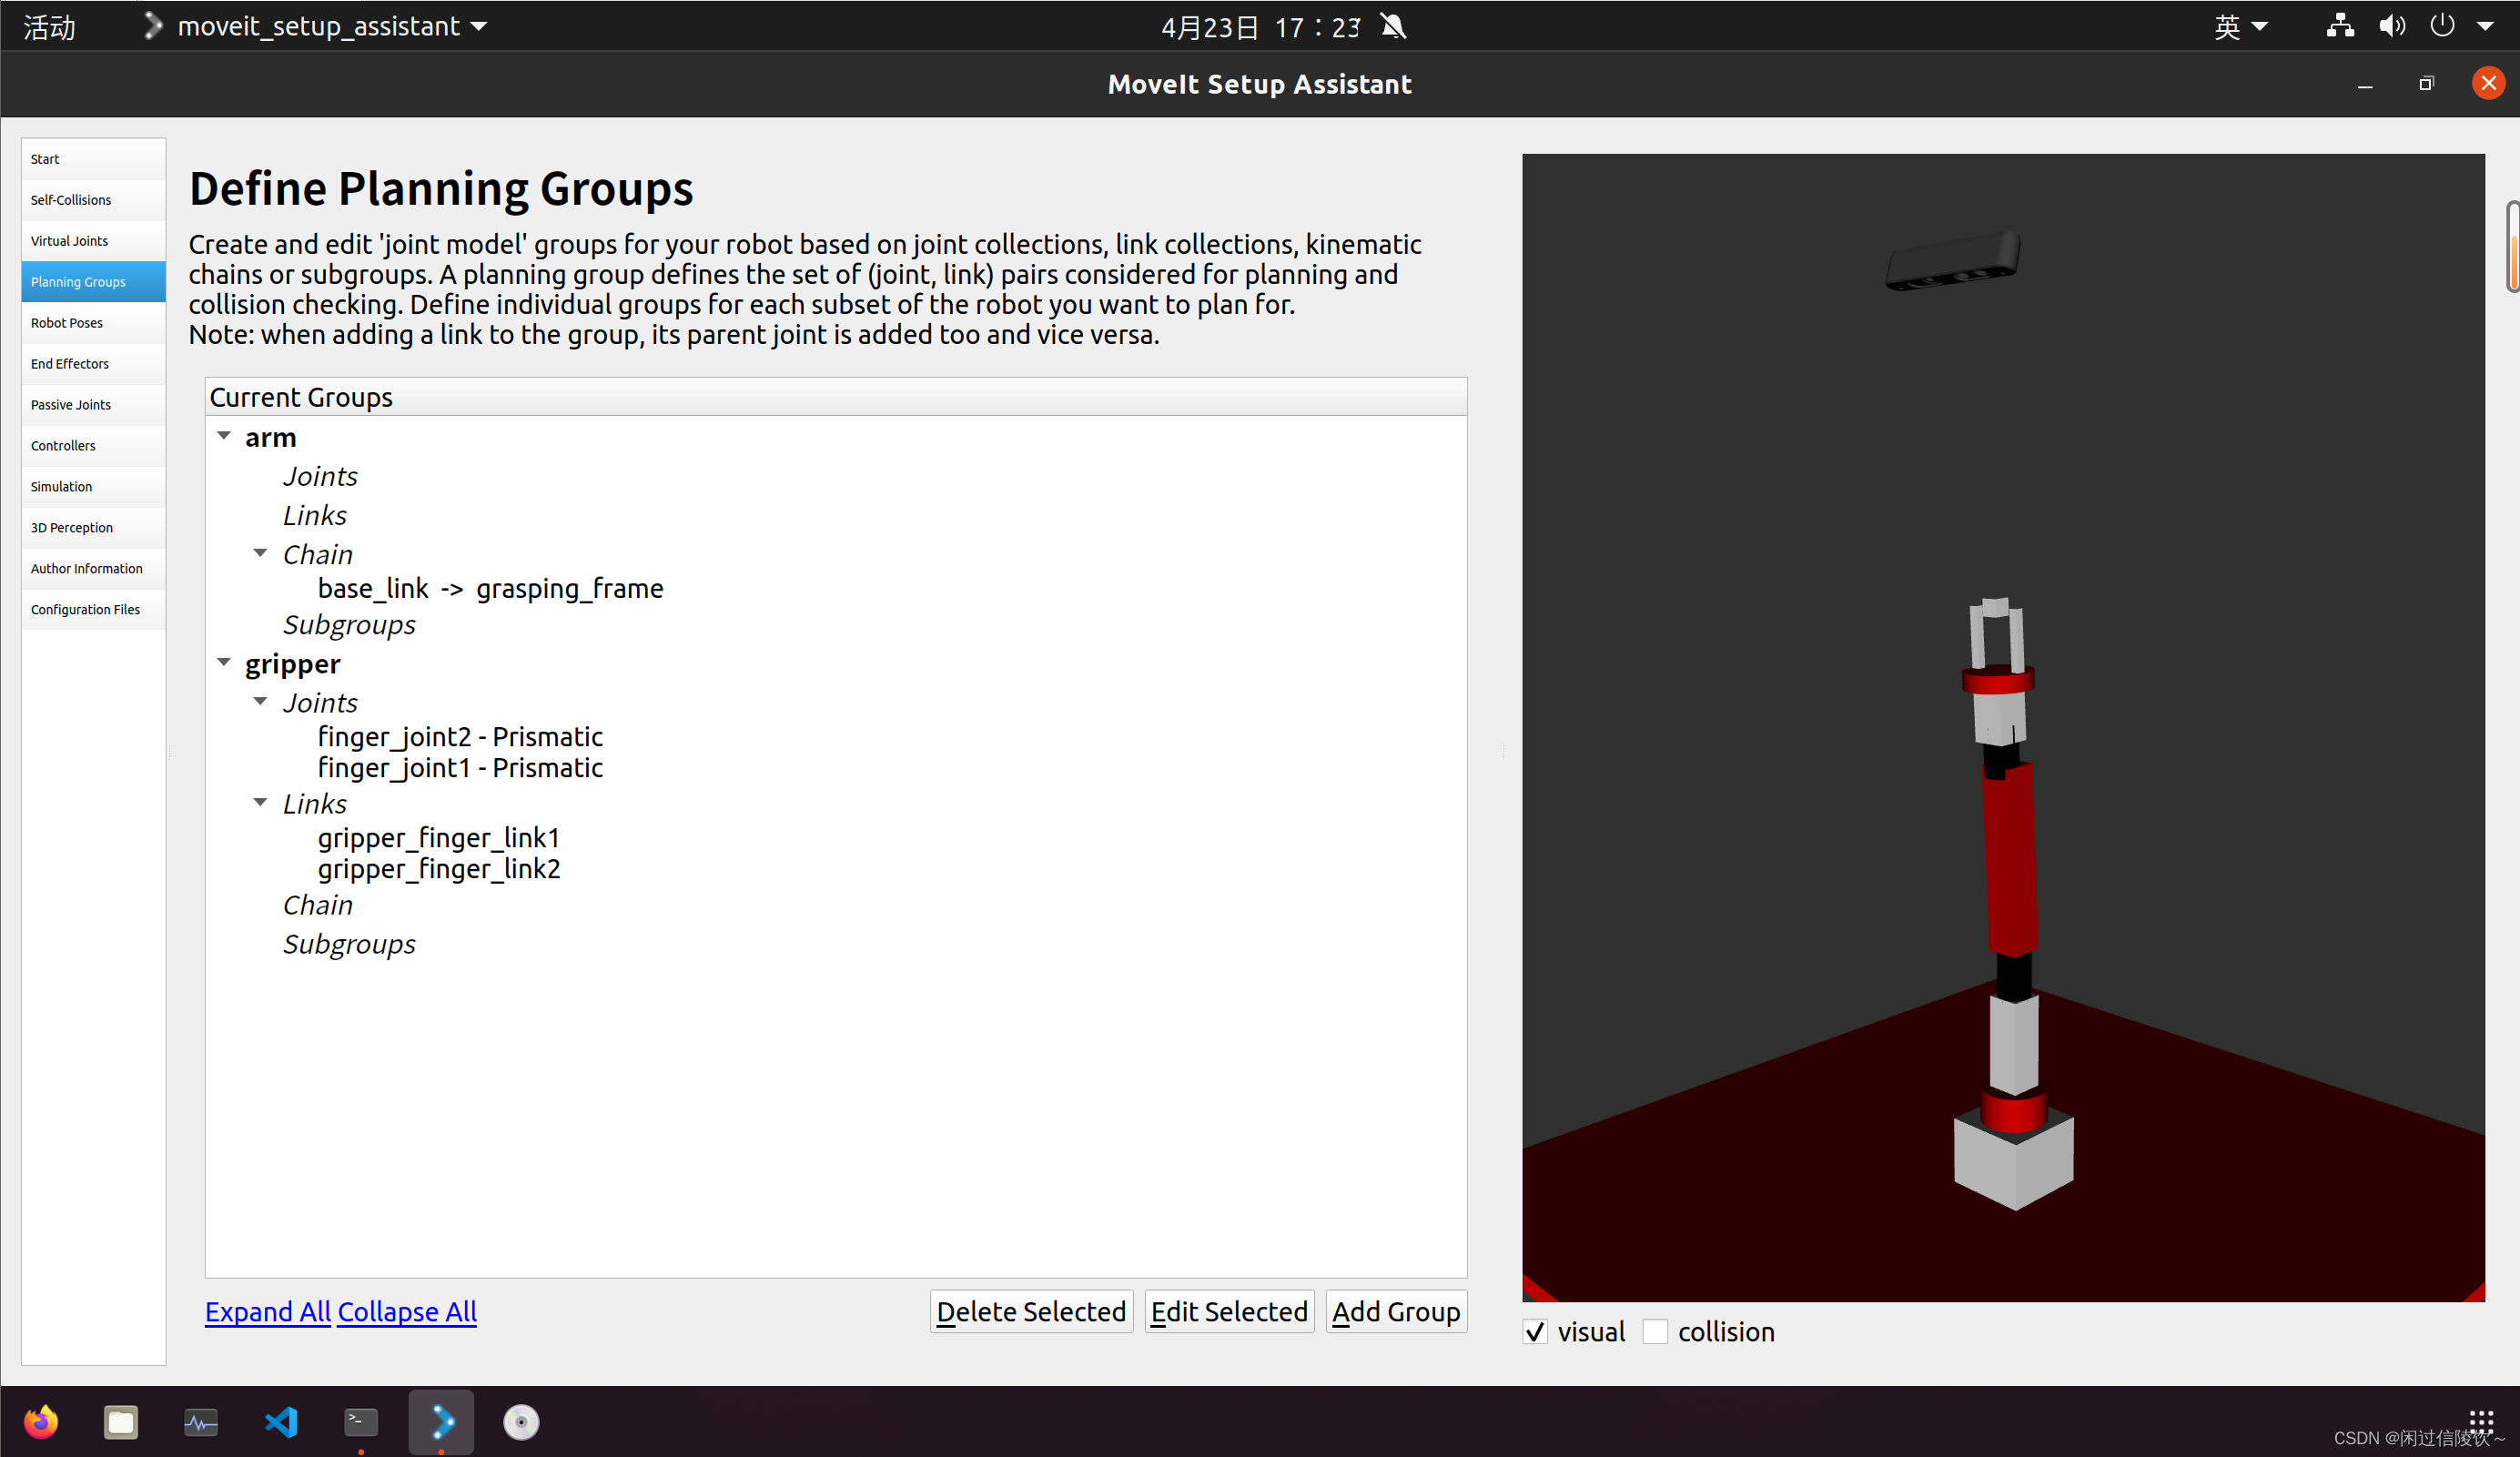Collapse the arm Chain node

(260, 553)
